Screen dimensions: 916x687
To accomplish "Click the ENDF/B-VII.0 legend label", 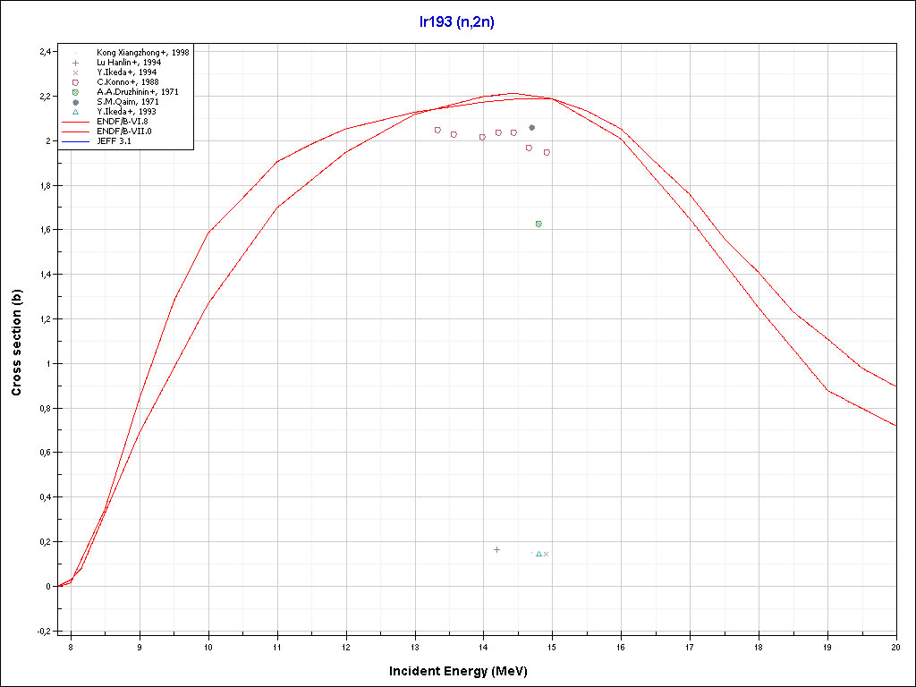I will (x=123, y=131).
